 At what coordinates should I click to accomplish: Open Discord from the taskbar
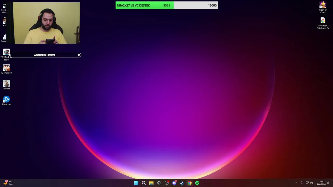(174, 183)
